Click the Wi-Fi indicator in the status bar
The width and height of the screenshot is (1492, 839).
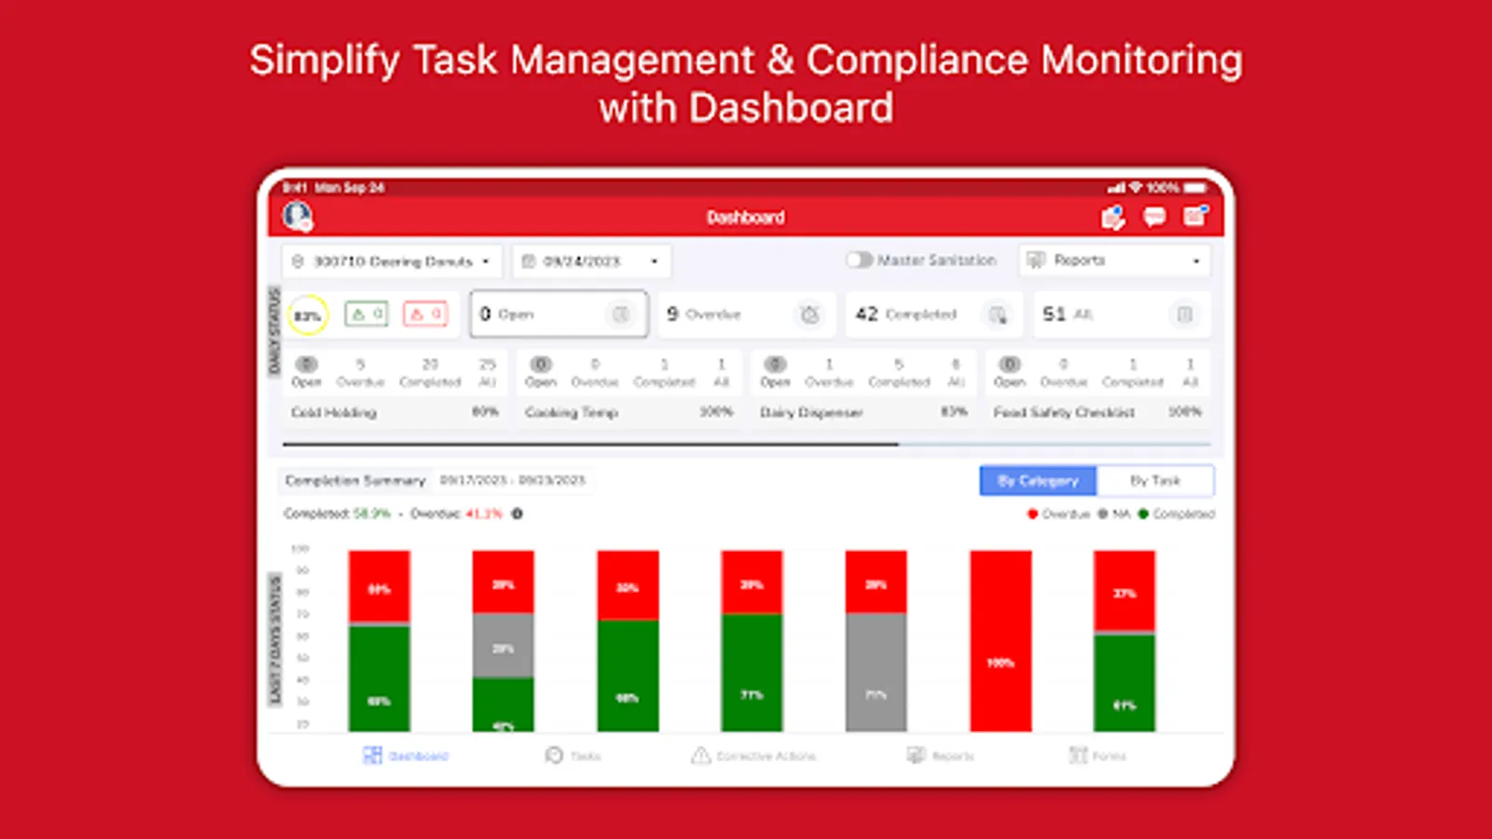(1135, 187)
